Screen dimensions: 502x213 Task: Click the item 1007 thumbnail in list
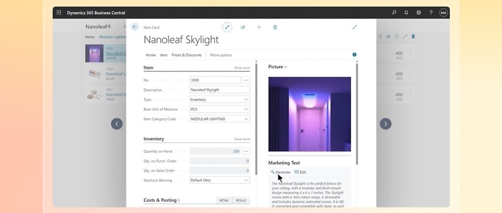95,95
